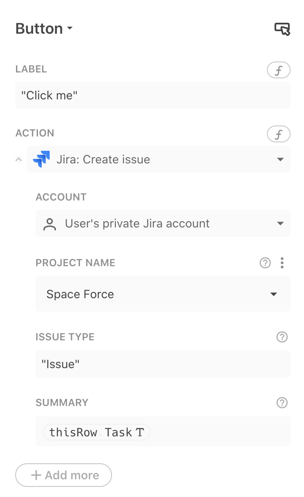Open the formula editor for Action

coord(278,134)
